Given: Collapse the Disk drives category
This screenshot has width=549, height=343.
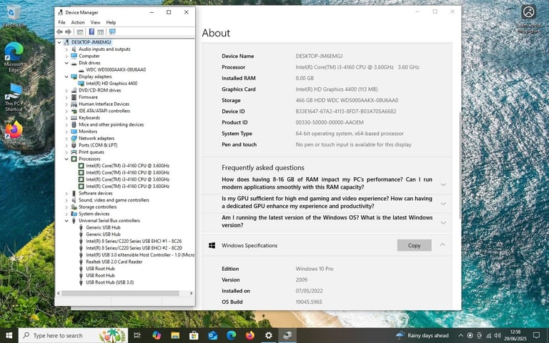Looking at the screenshot, I should tap(66, 63).
